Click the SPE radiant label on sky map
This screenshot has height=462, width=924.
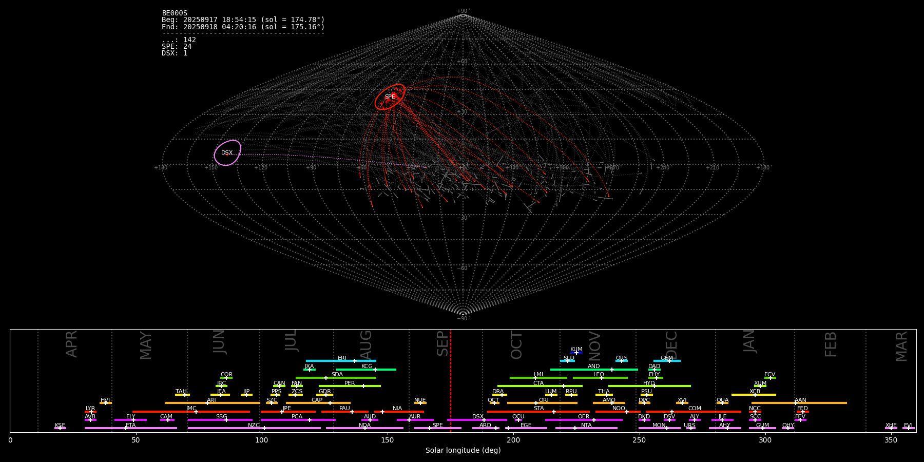point(390,97)
